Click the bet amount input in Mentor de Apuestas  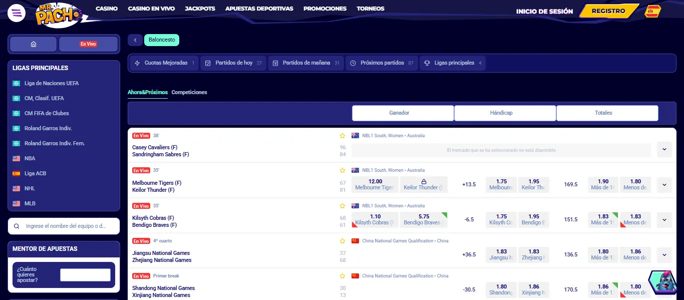point(85,275)
